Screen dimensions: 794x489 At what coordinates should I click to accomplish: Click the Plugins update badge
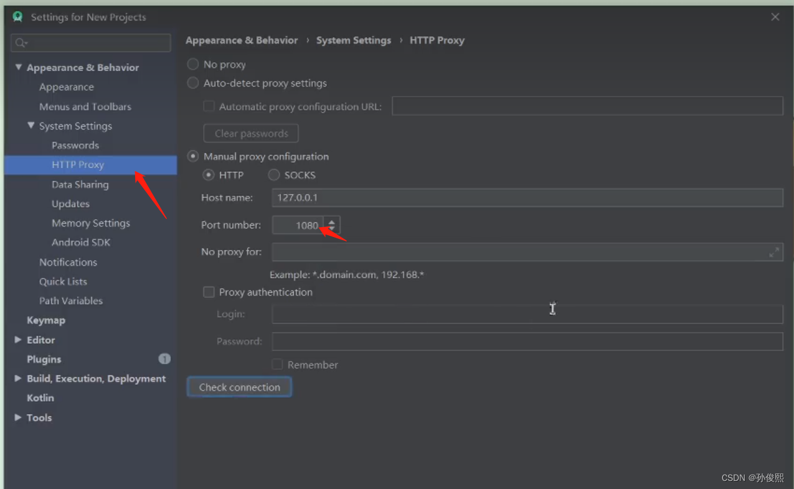click(164, 359)
